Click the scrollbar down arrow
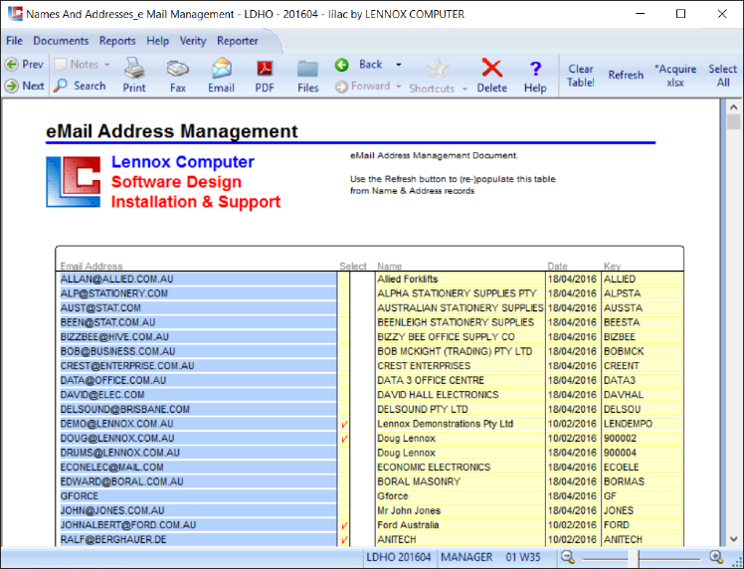744x569 pixels. (x=734, y=539)
